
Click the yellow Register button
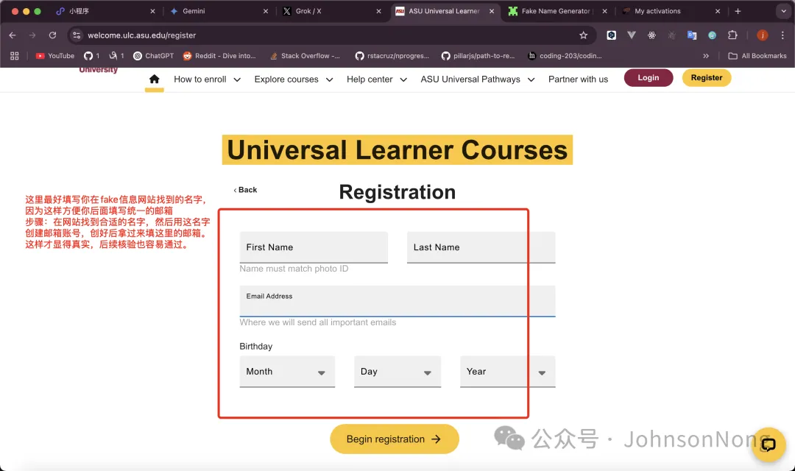[x=706, y=77]
